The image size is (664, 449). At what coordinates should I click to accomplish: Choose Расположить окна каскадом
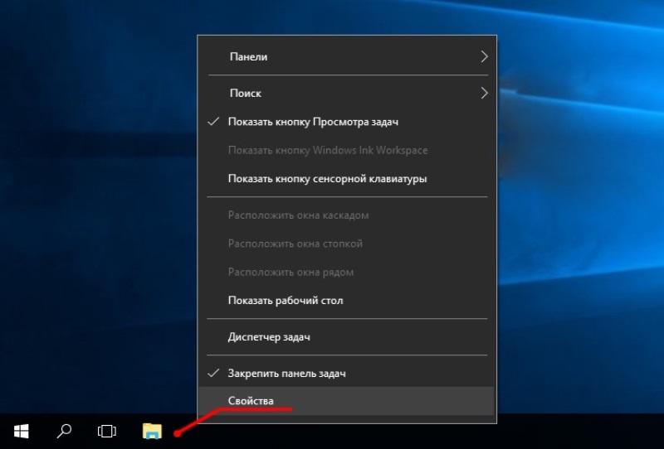click(x=347, y=215)
